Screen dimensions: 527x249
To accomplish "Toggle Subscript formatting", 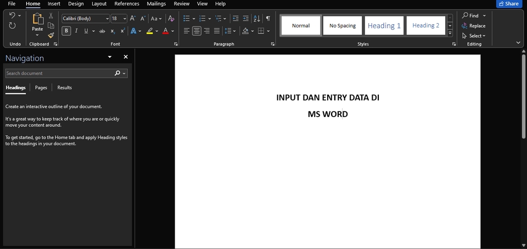I will (113, 31).
